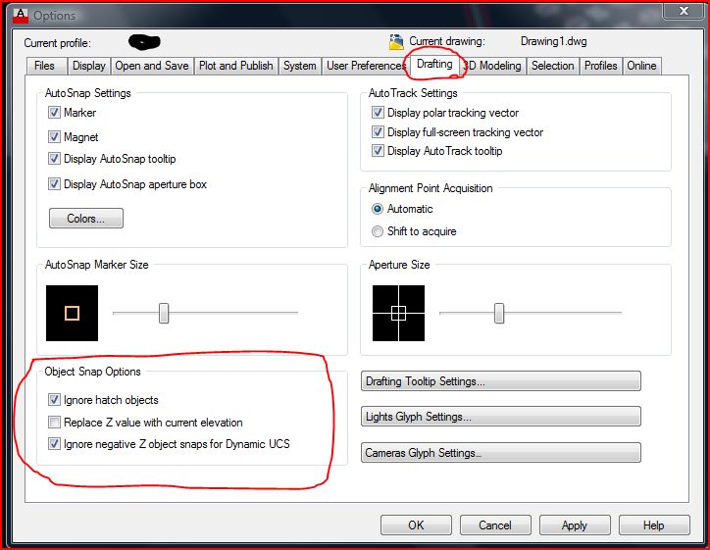710x550 pixels.
Task: Open Drafting Tooltip Settings
Action: (501, 381)
